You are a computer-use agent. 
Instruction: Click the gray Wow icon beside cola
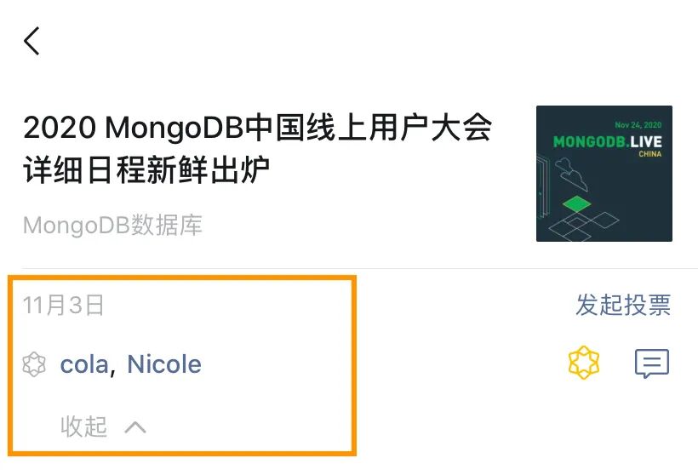pos(34,364)
